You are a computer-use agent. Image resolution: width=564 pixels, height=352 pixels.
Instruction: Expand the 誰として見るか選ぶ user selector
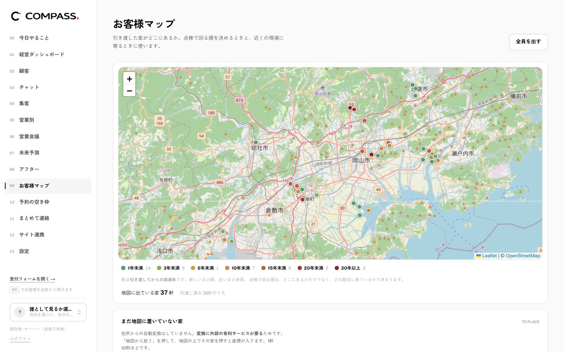(48, 312)
